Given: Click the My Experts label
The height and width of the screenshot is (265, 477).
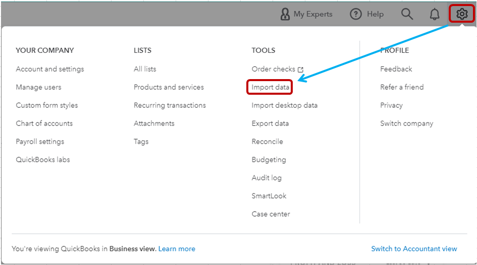Looking at the screenshot, I should 313,14.
